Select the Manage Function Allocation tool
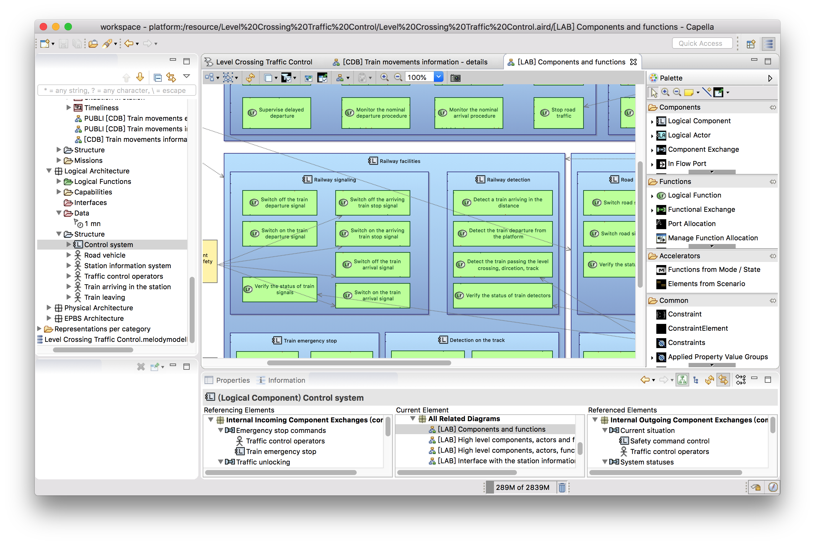The width and height of the screenshot is (815, 545). (712, 238)
